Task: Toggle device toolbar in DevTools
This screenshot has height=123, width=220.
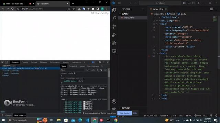Action: tap(6, 62)
